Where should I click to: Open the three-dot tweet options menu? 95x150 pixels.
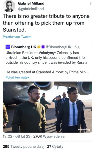click(x=90, y=3)
